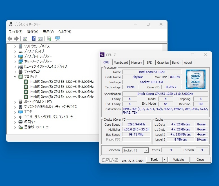Toggle the action pane toolbar icon
The width and height of the screenshot is (219, 186).
pos(40,39)
